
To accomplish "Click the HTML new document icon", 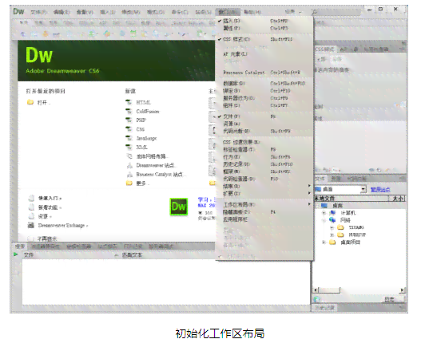I will pyautogui.click(x=129, y=102).
